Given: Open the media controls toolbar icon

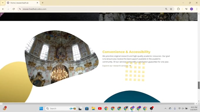Looking at the screenshot, I should click(x=186, y=9).
